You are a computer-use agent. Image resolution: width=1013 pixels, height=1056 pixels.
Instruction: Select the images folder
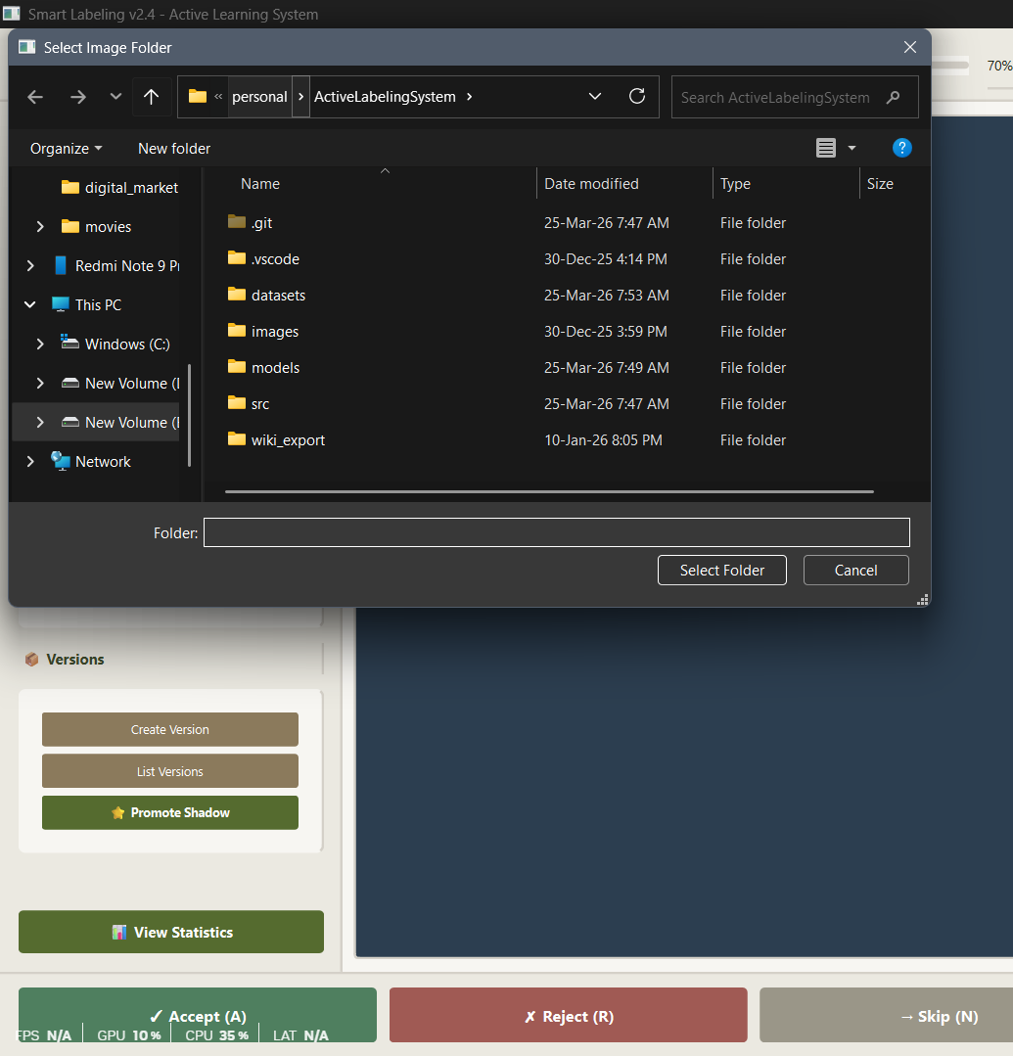click(x=263, y=332)
